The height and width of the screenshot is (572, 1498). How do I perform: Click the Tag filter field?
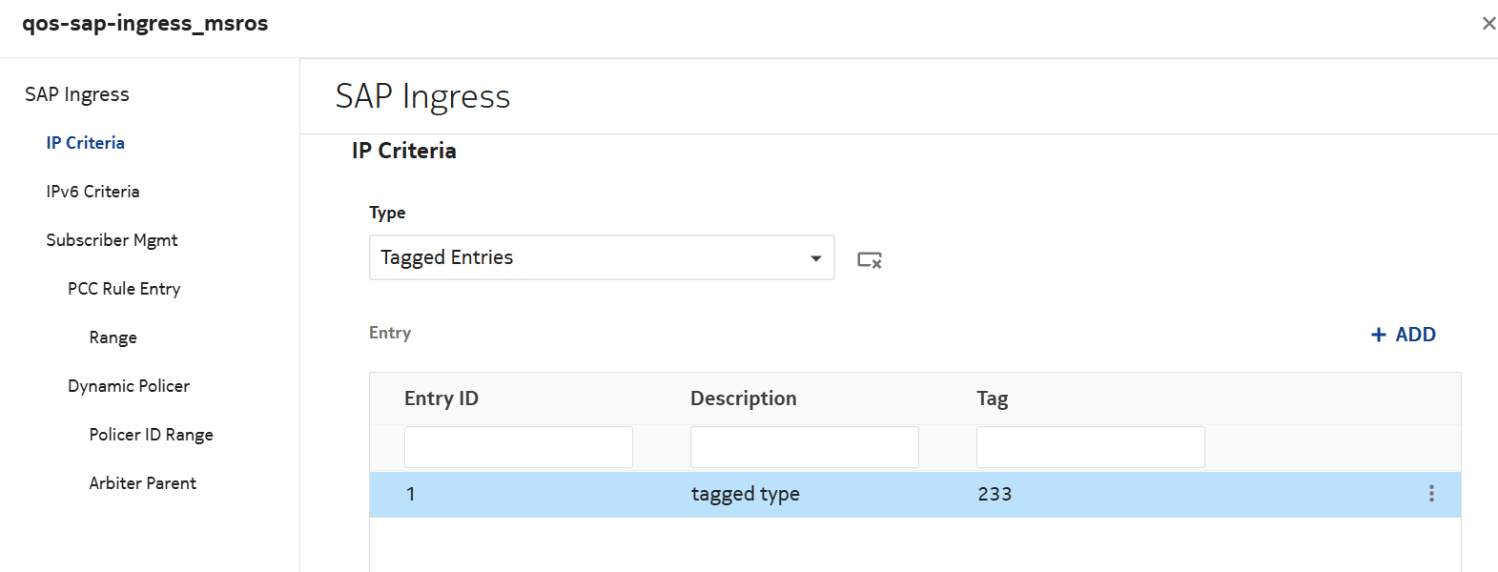[1090, 447]
